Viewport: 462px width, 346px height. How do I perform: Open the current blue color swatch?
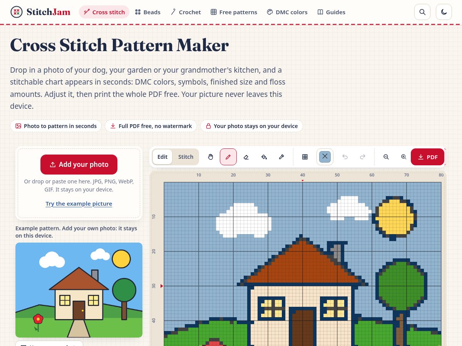click(325, 157)
